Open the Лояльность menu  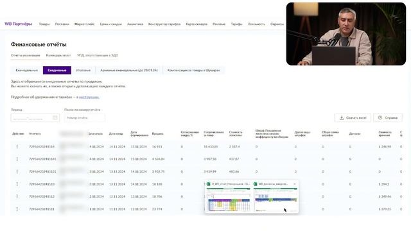click(256, 24)
